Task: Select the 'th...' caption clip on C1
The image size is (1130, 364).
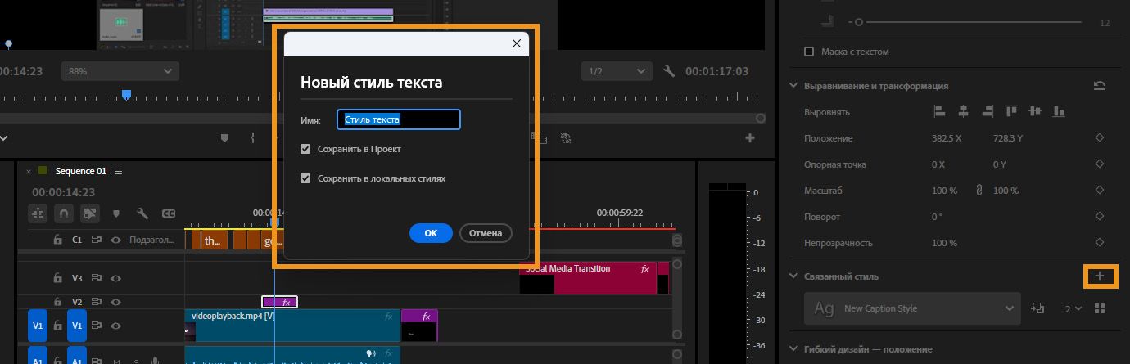Action: (x=215, y=240)
